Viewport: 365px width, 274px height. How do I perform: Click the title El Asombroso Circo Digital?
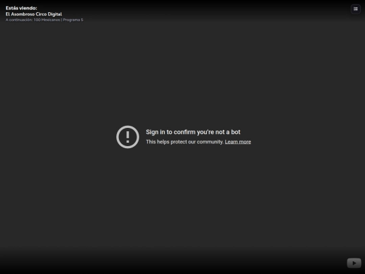click(x=34, y=14)
